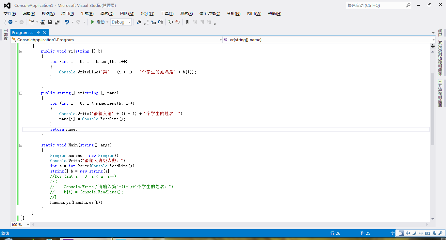Collapse the er method outline toggle
Viewport: 446px width, 240px height.
[x=21, y=93]
